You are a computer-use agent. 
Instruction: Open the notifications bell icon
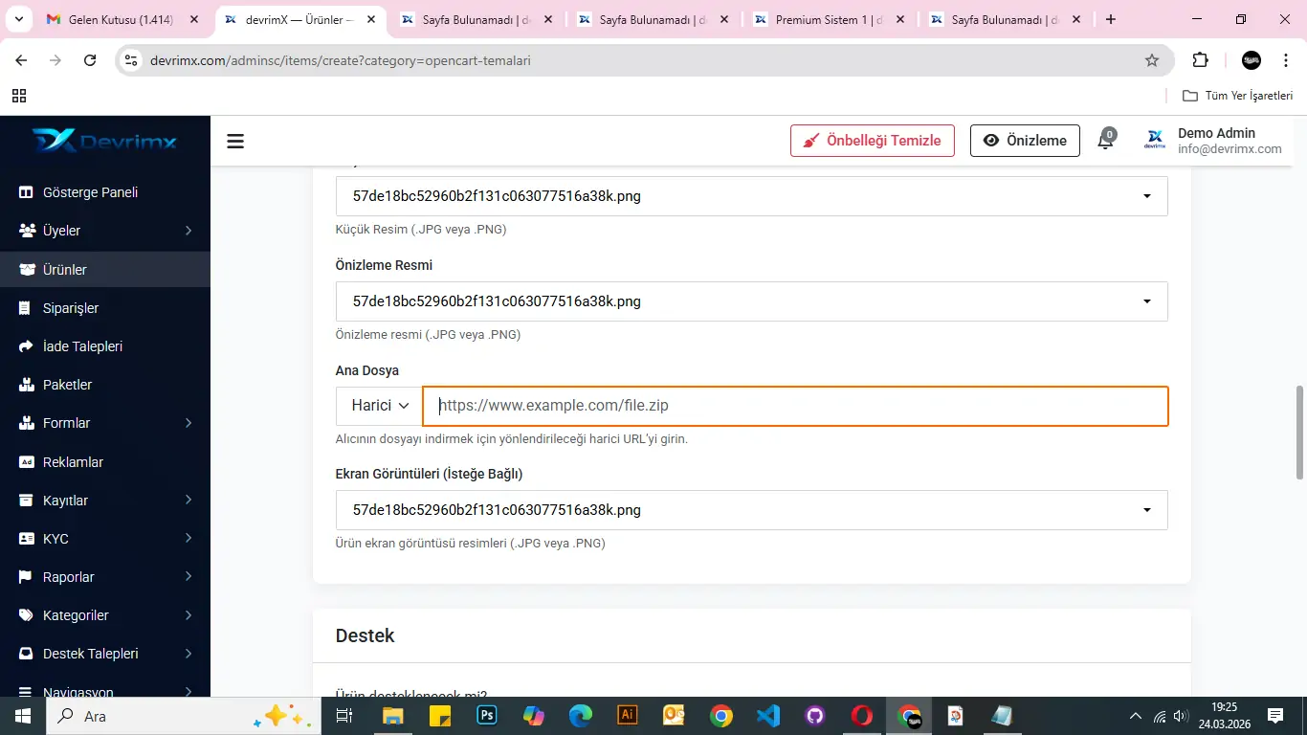[x=1106, y=140]
